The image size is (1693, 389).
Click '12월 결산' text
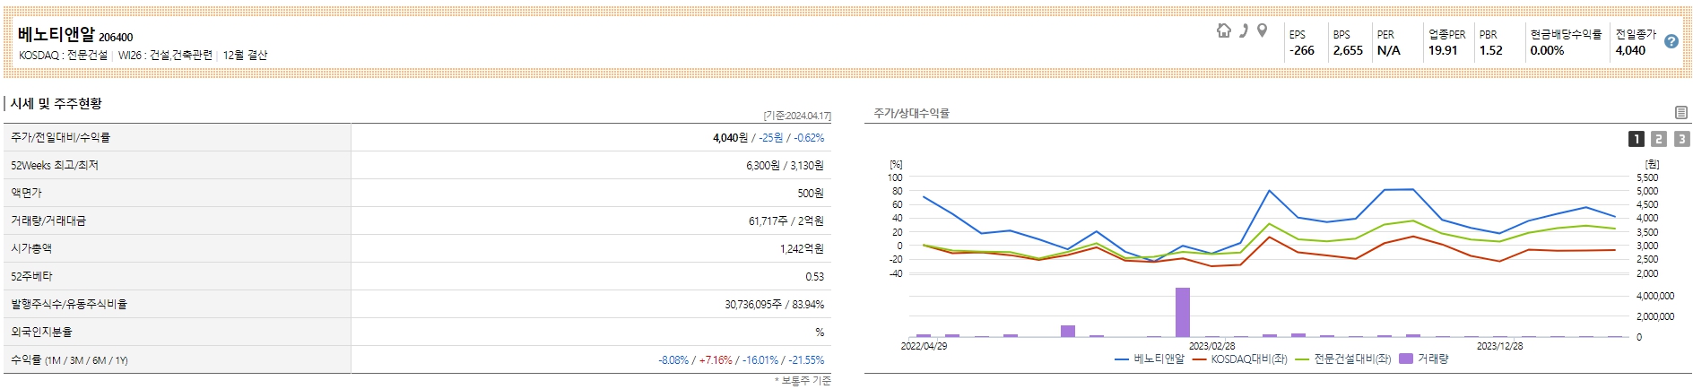click(x=245, y=56)
